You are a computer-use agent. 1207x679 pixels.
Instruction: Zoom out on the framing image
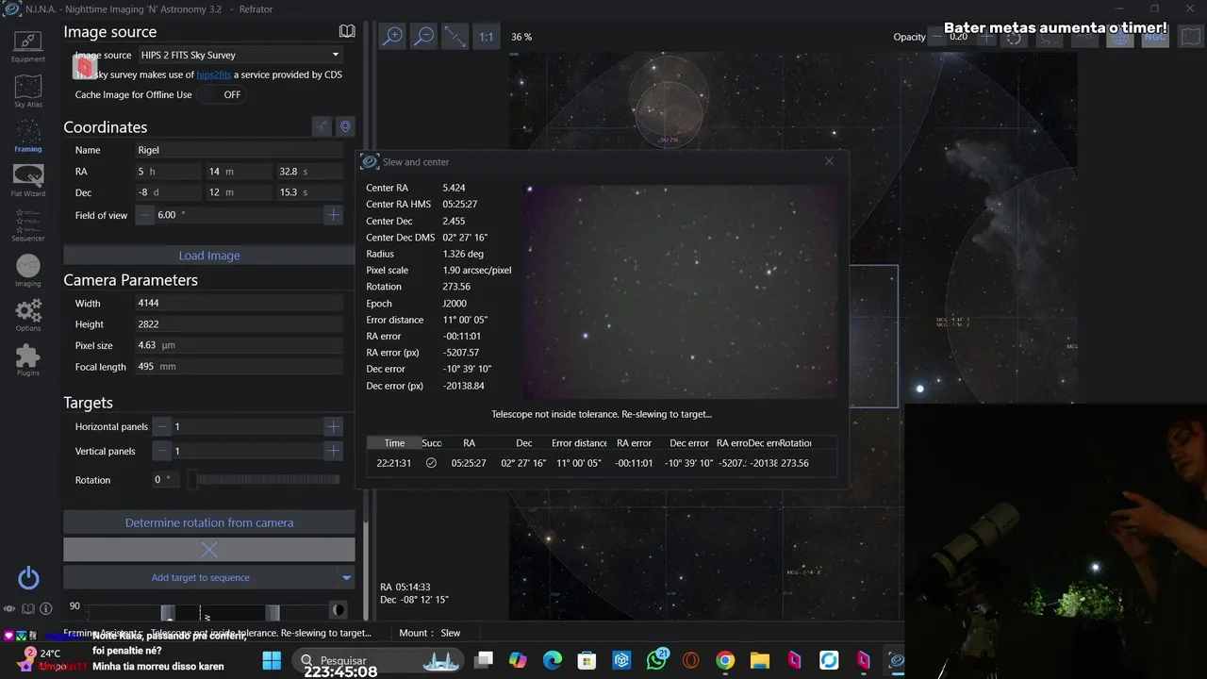[424, 36]
